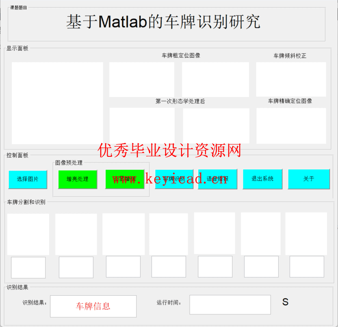The height and width of the screenshot is (327, 338).
Task: Click the axes under 车牌精确定位图像 label
Action: [291, 126]
